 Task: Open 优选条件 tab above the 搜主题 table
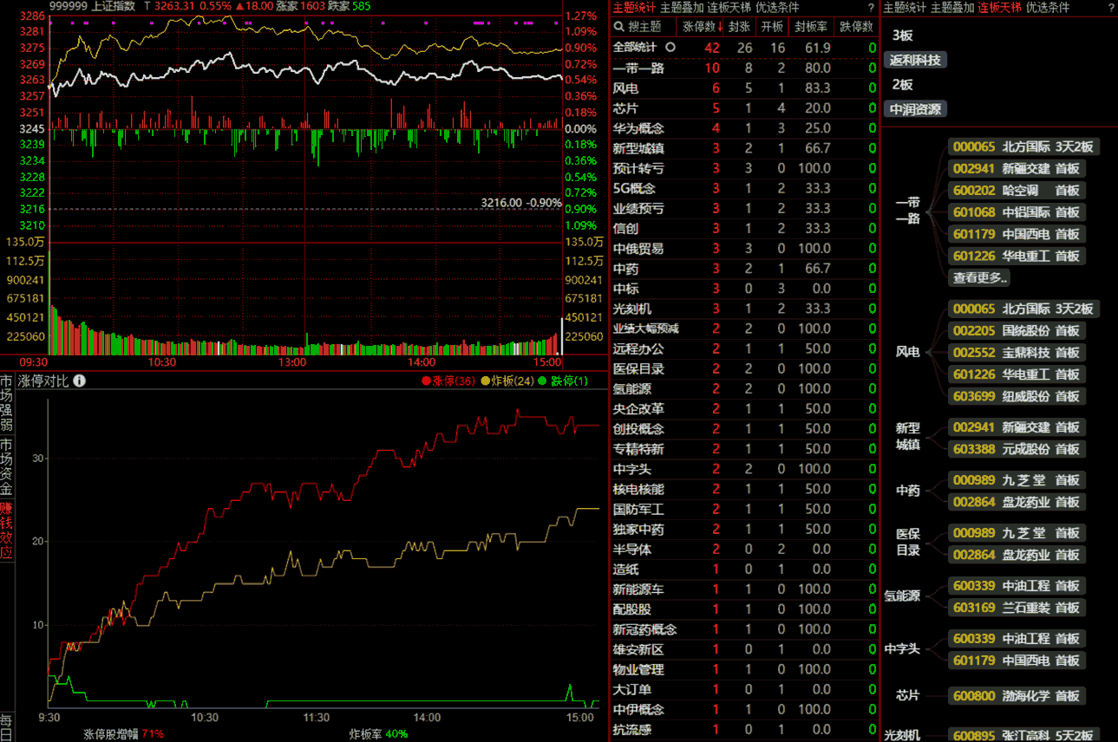(777, 7)
